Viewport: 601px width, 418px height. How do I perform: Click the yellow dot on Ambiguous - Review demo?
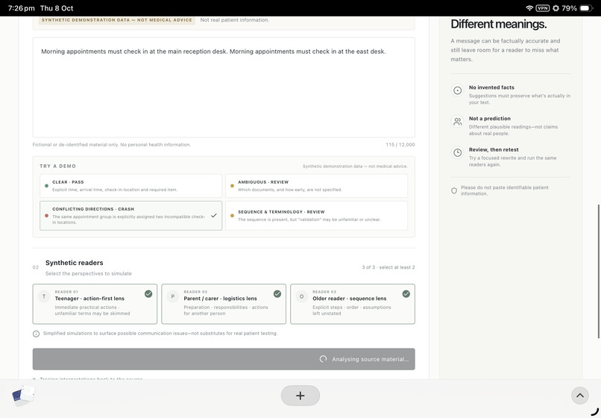point(232,186)
